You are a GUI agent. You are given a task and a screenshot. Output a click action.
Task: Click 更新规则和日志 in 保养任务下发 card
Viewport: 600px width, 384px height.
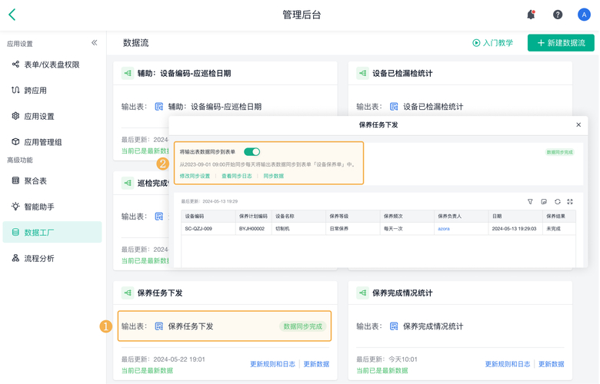[x=272, y=364]
